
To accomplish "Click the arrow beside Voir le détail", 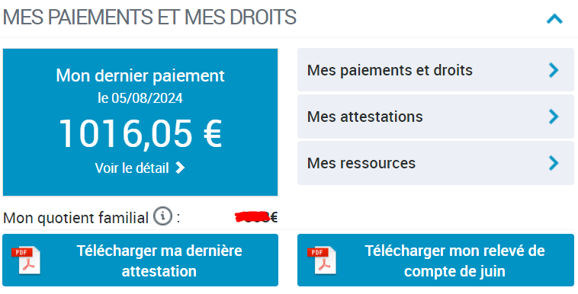I will click(180, 168).
